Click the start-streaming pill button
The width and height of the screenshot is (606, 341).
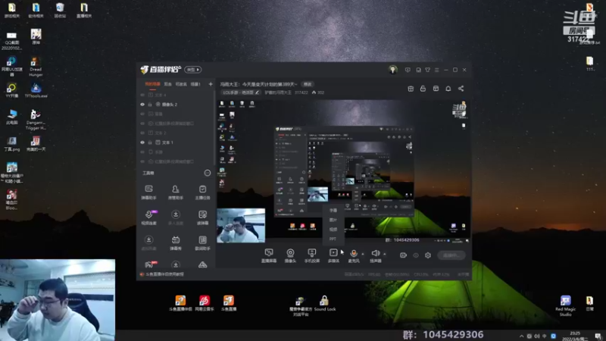(x=451, y=255)
